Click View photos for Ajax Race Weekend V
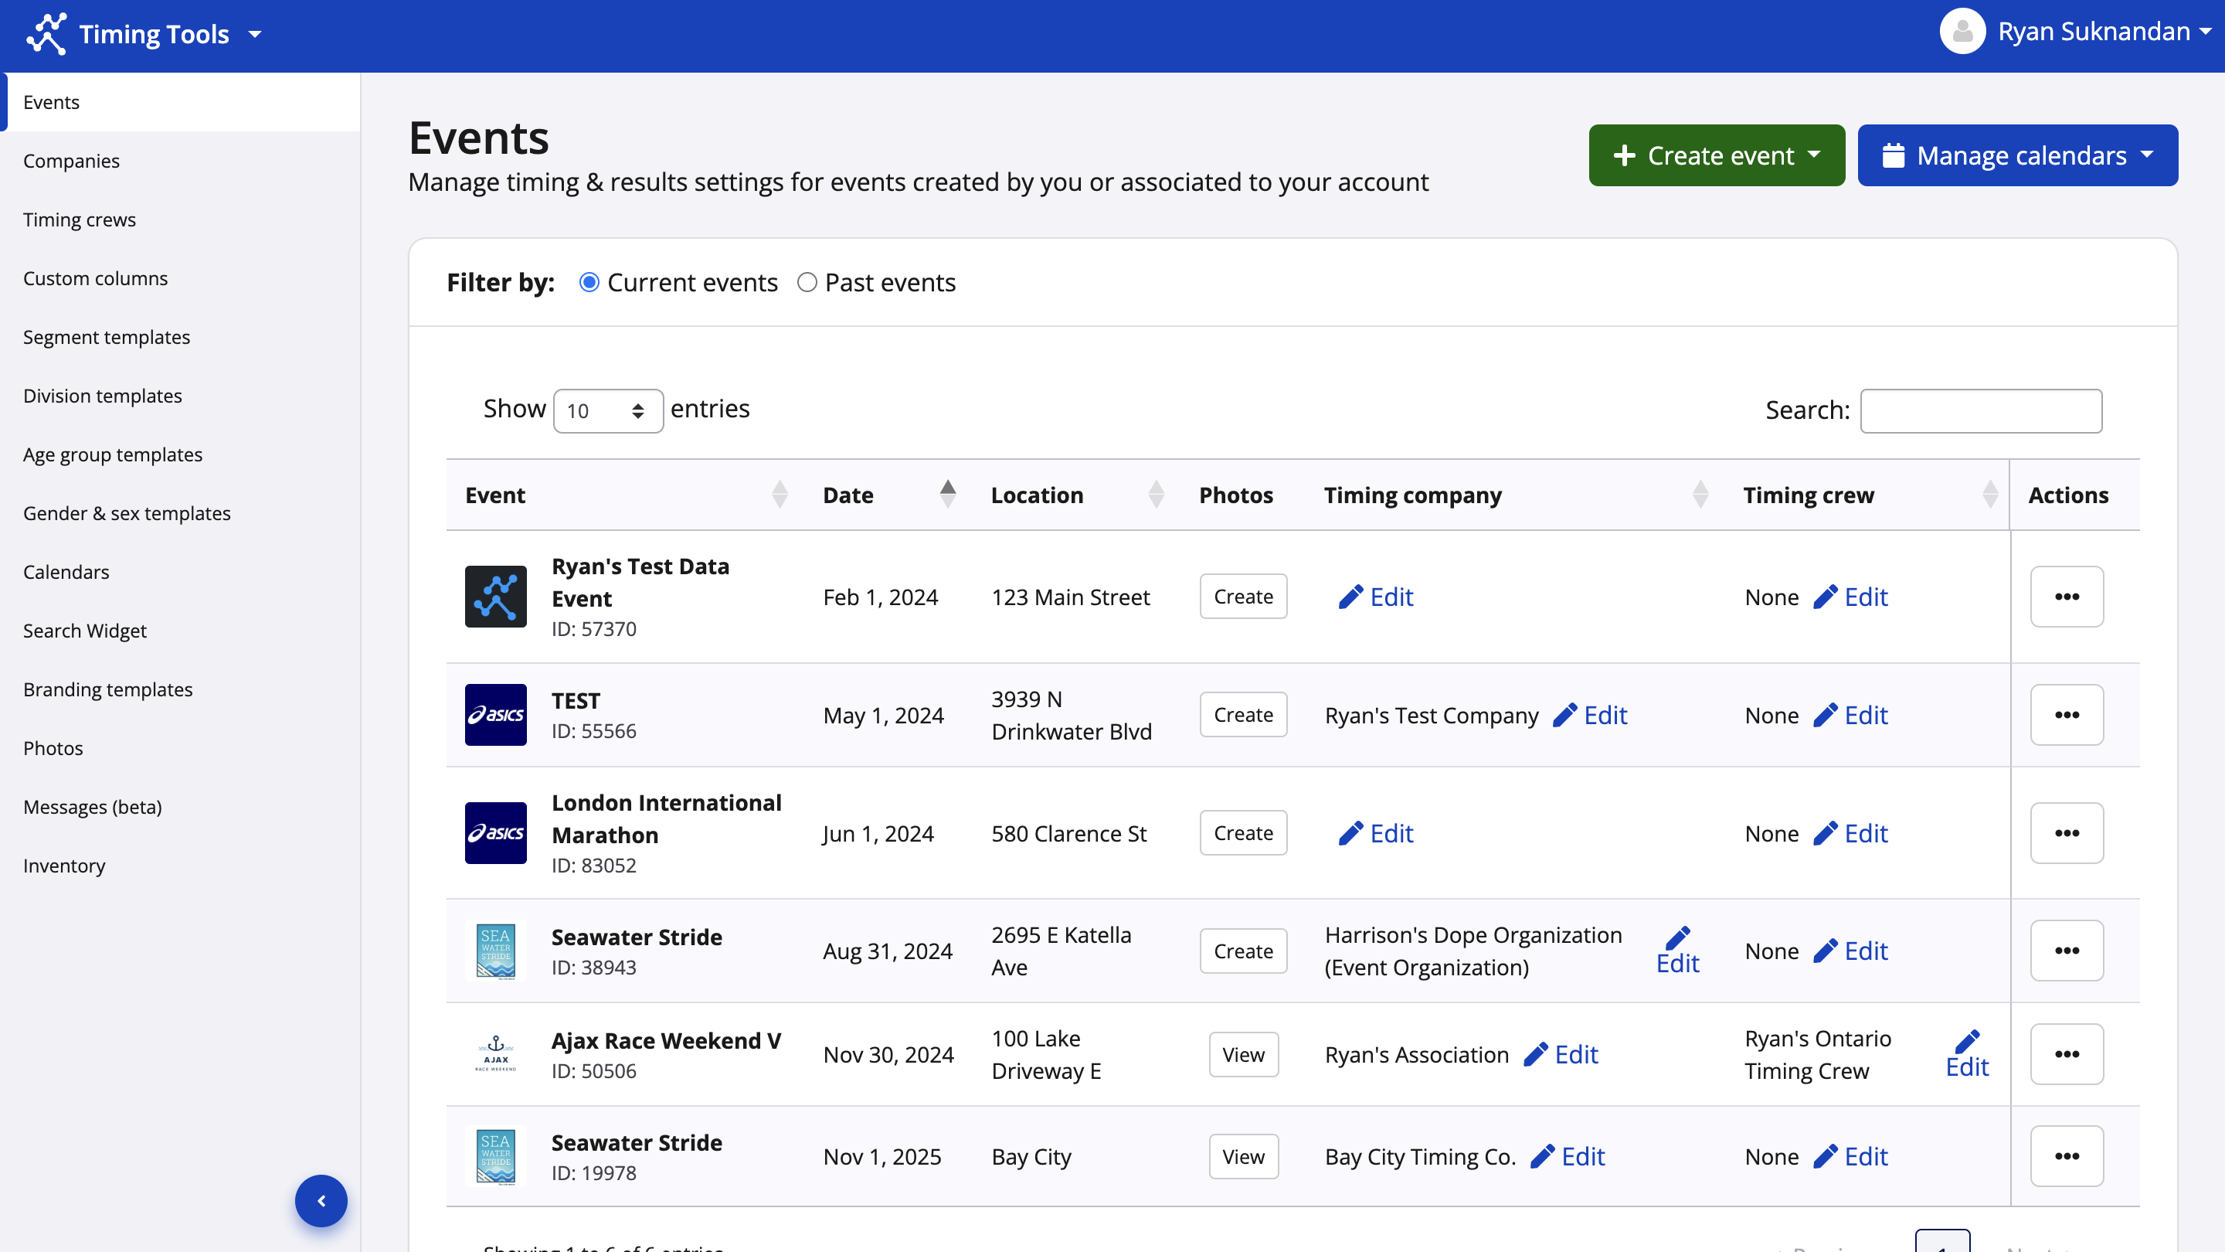 pos(1243,1054)
